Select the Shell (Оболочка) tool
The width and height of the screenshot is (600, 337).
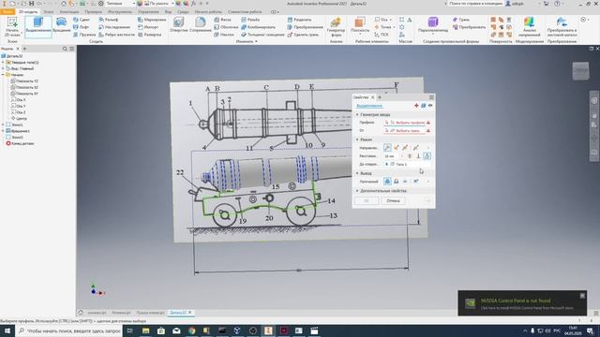click(x=226, y=27)
